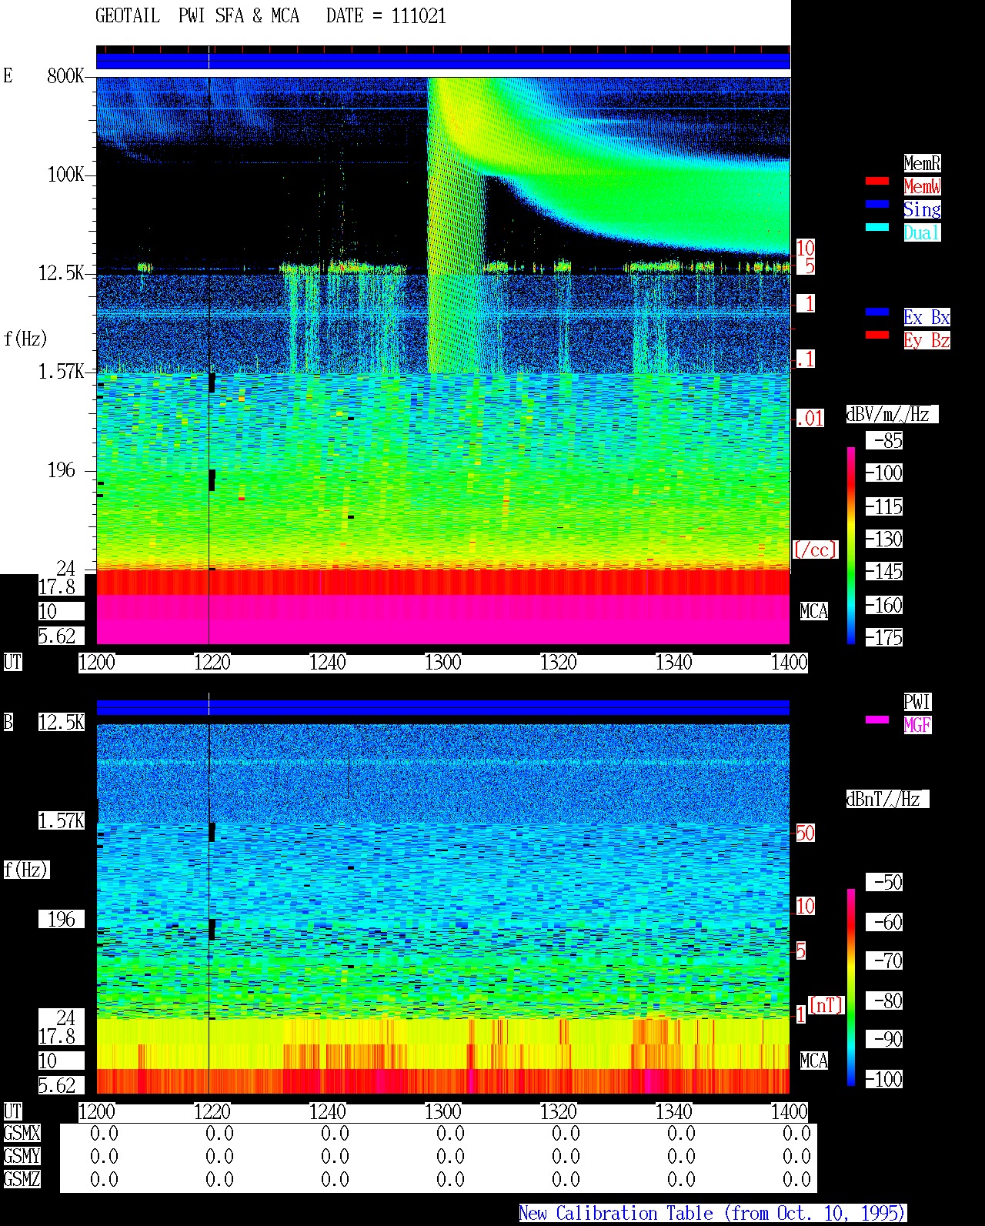Click the MCA label beside the B panel

[x=813, y=1061]
